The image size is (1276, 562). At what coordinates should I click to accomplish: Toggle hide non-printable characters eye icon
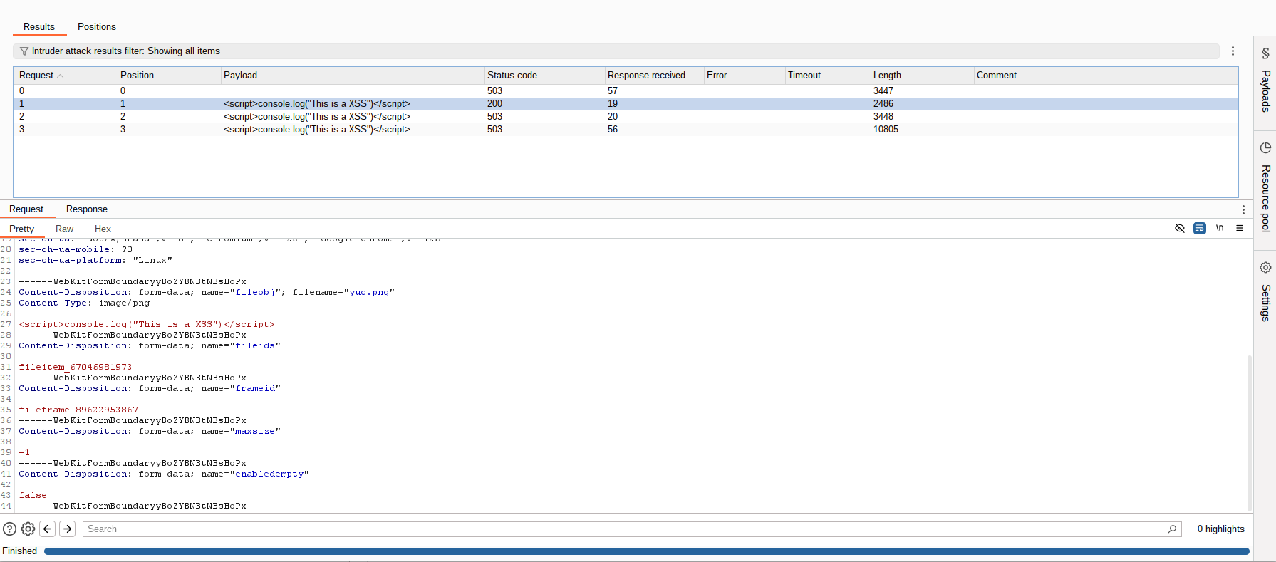[1180, 228]
